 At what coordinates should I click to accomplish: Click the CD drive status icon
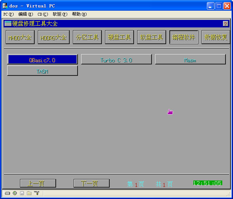(x=15, y=193)
